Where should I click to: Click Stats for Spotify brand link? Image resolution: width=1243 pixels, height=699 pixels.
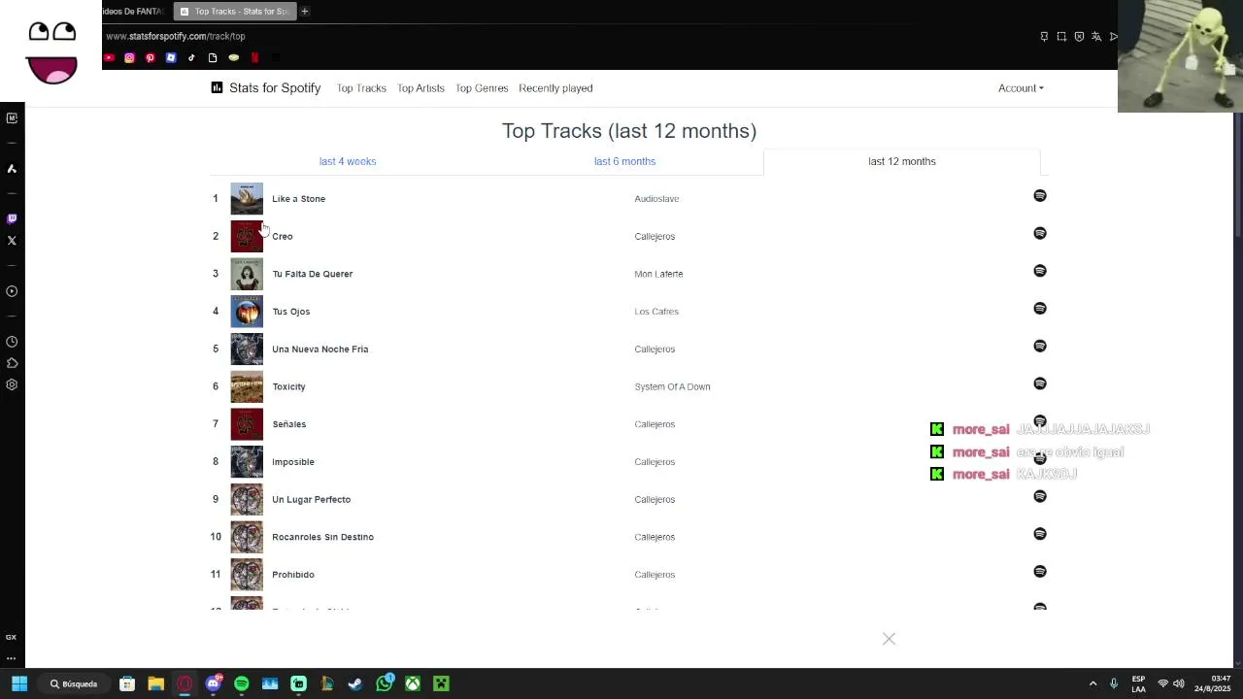[x=275, y=87]
